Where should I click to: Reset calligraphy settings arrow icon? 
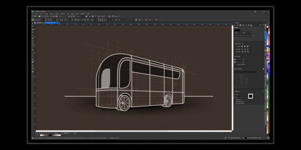263,91
